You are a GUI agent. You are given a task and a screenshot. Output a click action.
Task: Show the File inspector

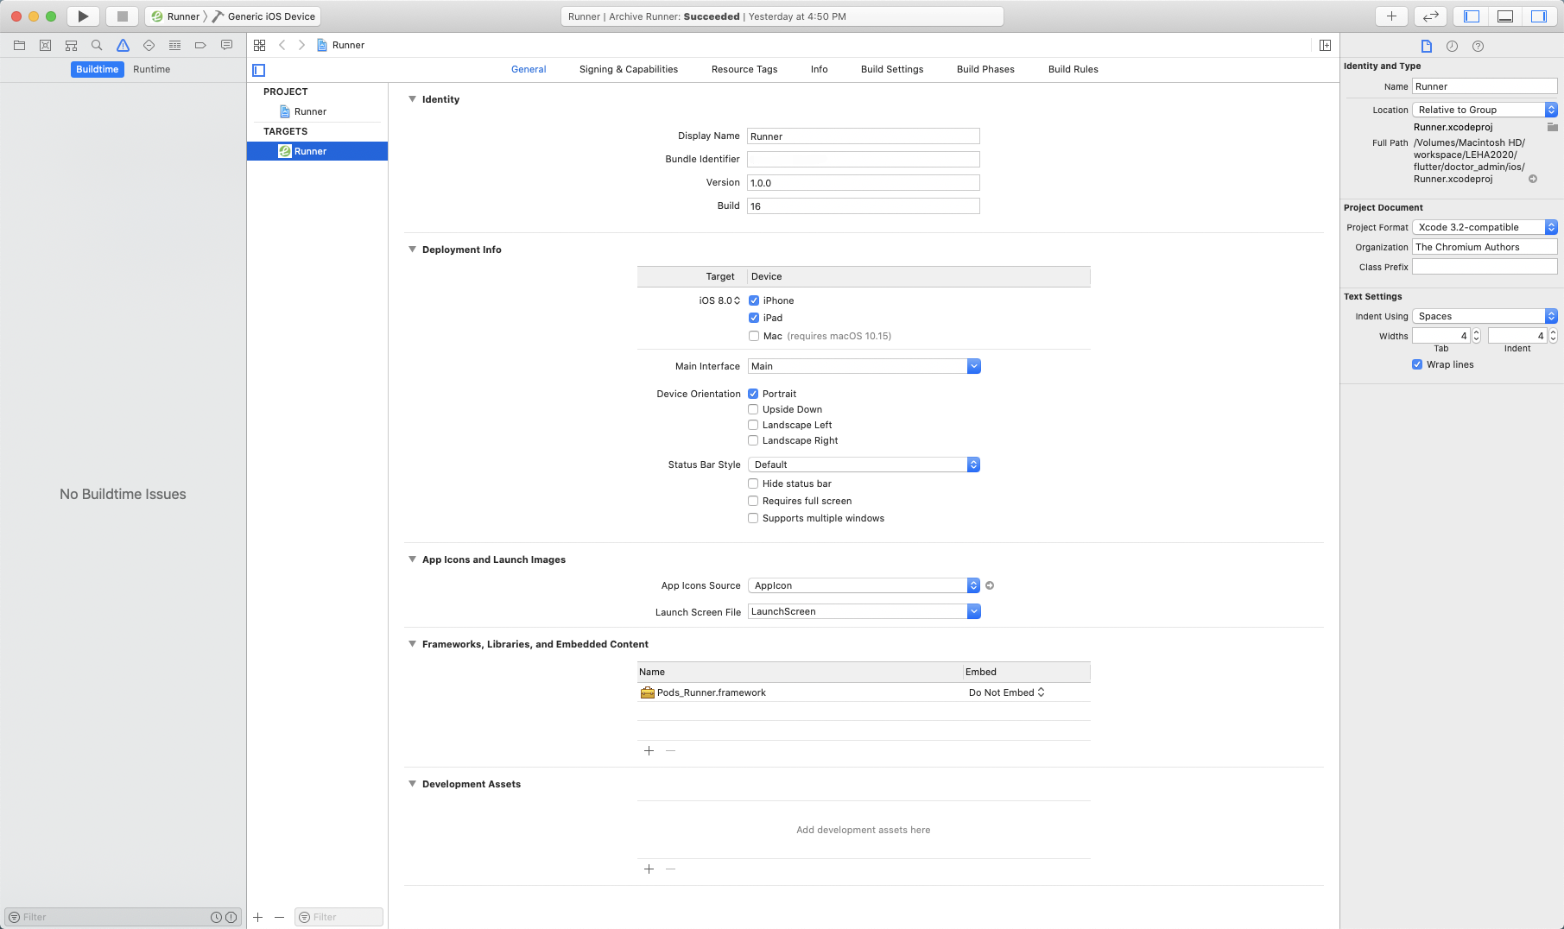(x=1426, y=46)
